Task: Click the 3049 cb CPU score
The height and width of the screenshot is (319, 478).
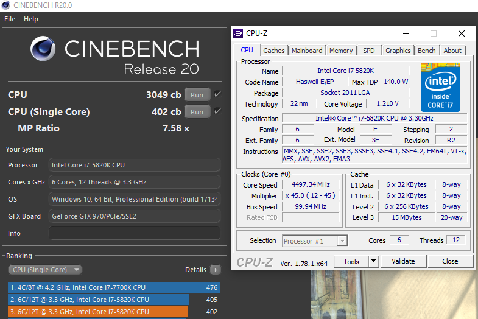Action: coord(164,95)
